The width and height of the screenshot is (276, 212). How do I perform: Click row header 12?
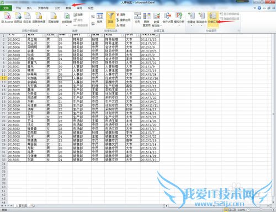(3, 78)
